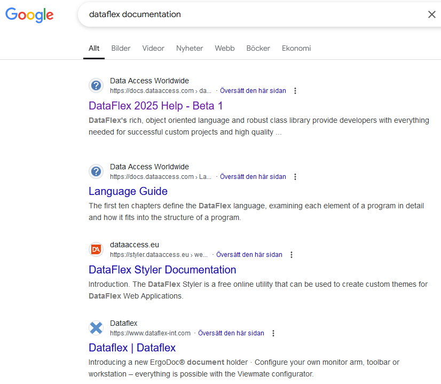Click the dataaccess.eu site name
The width and height of the screenshot is (441, 384).
(x=135, y=245)
